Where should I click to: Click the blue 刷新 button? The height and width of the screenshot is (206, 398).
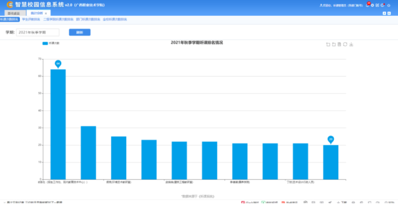coord(80,32)
